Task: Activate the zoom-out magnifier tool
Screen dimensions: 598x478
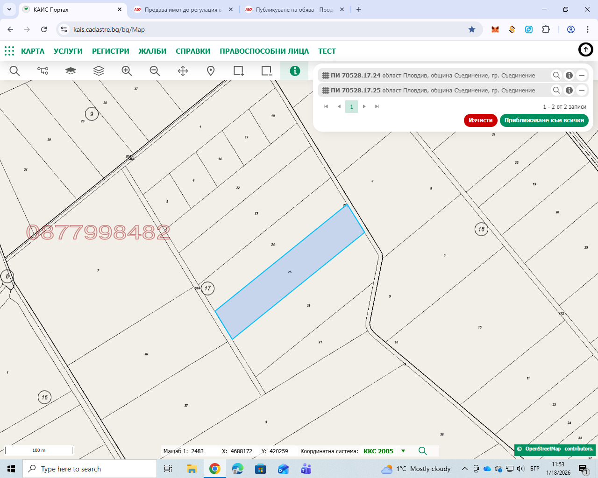Action: pyautogui.click(x=154, y=70)
